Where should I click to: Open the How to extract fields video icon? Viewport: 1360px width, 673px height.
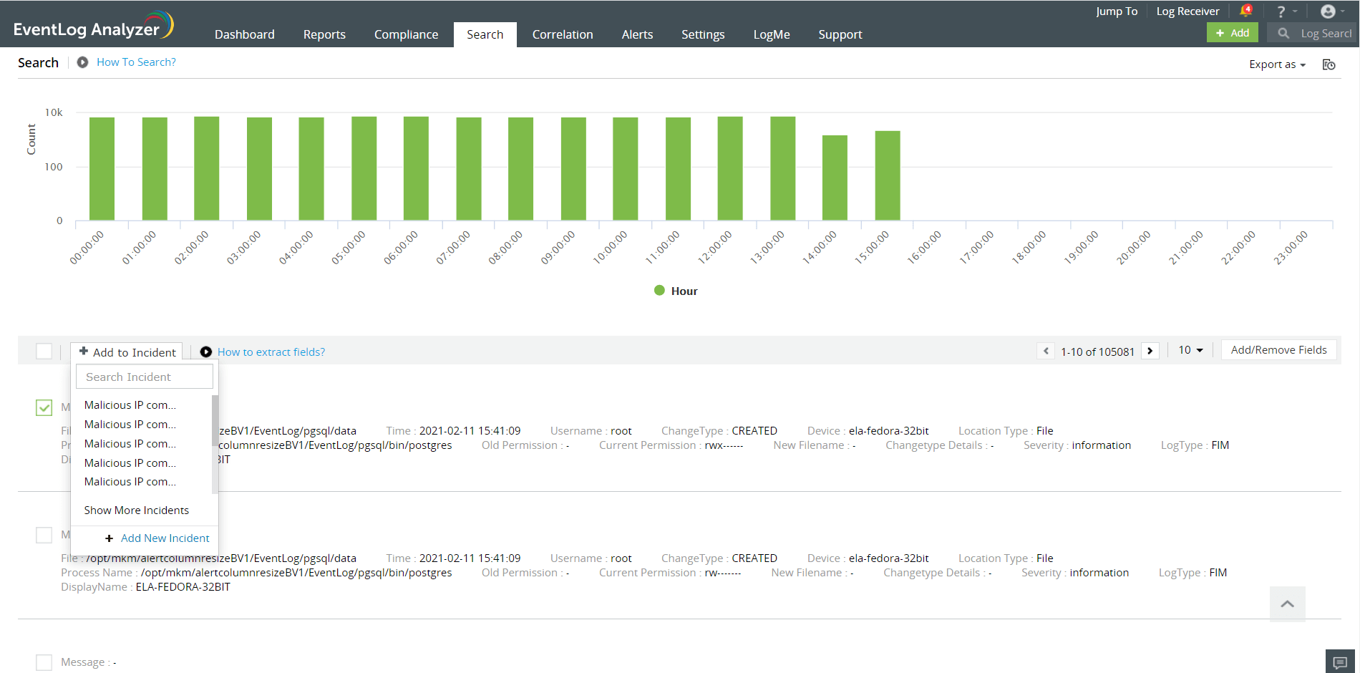(206, 352)
